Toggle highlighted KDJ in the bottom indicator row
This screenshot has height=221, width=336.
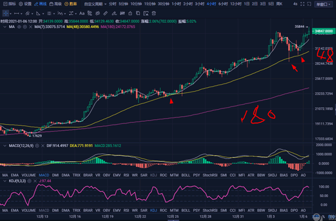153,211
